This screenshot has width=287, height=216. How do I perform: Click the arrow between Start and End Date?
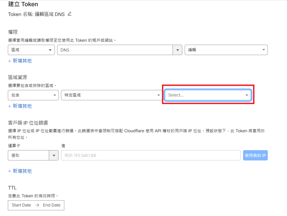(37, 205)
